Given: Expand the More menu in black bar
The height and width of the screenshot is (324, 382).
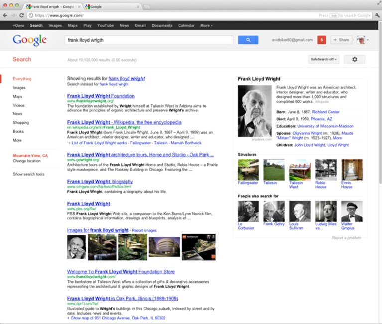Looking at the screenshot, I should 206,25.
